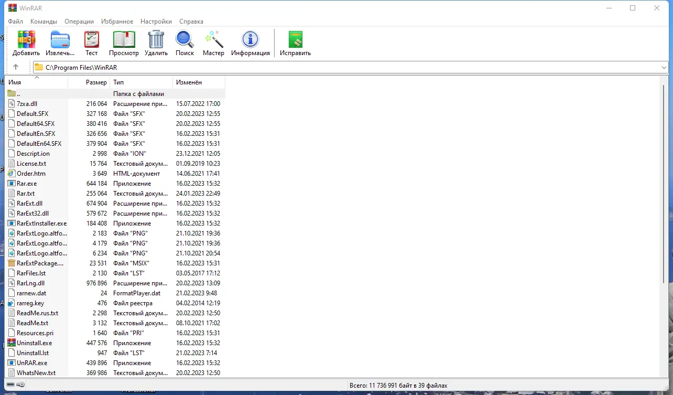Open the Поиск magnifier icon
Image resolution: width=673 pixels, height=395 pixels.
point(184,39)
